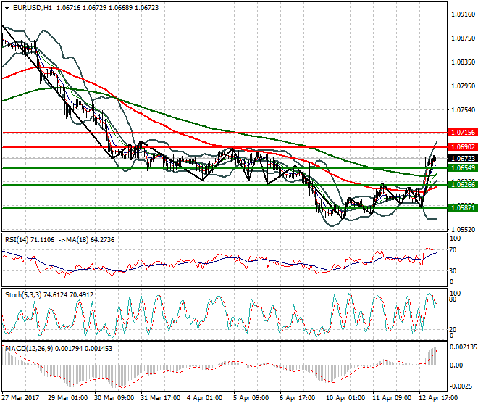Click the 1.07540 price scale value

463,109
